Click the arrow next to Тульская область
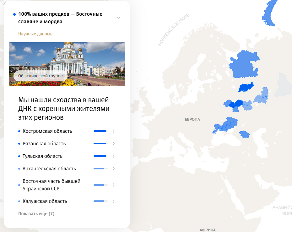 pyautogui.click(x=113, y=156)
